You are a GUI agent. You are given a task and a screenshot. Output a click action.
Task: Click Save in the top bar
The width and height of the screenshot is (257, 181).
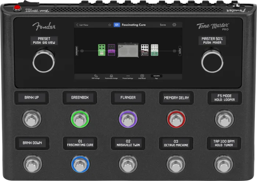(x=163, y=25)
